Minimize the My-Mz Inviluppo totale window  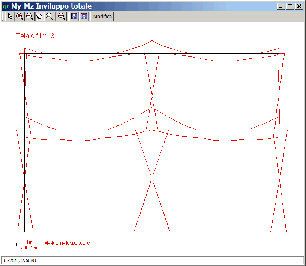[x=281, y=6]
